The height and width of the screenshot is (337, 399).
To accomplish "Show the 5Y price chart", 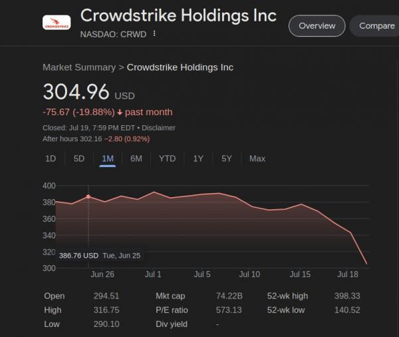I will click(227, 159).
